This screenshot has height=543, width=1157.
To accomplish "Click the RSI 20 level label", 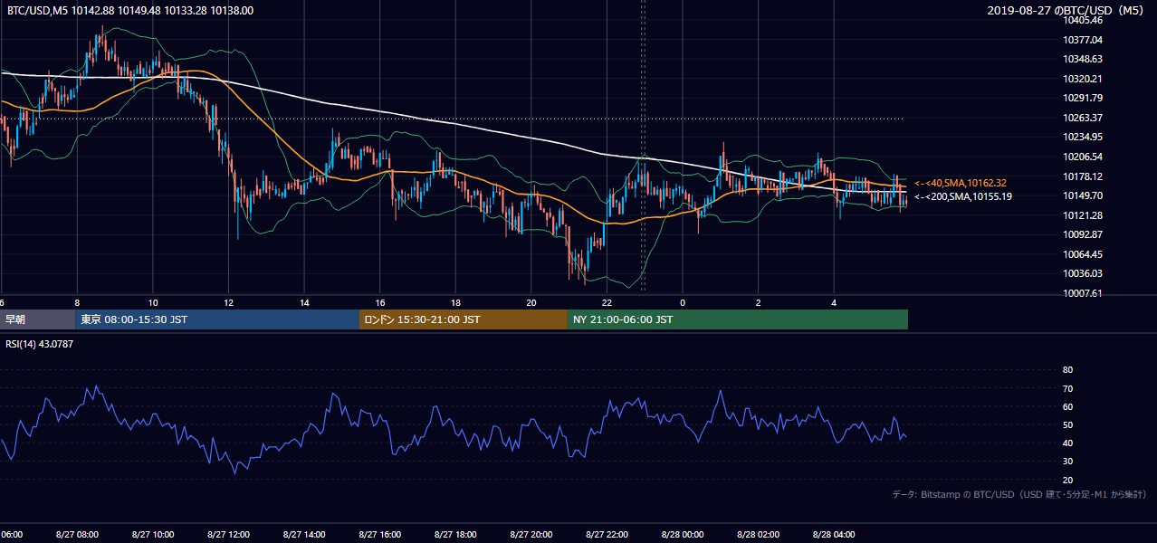I will (x=1067, y=480).
